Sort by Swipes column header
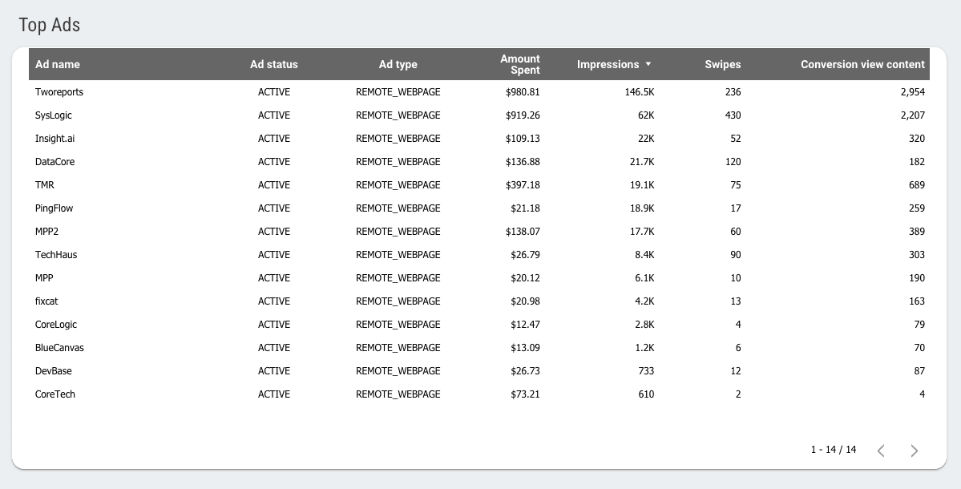This screenshot has width=961, height=489. coord(722,64)
